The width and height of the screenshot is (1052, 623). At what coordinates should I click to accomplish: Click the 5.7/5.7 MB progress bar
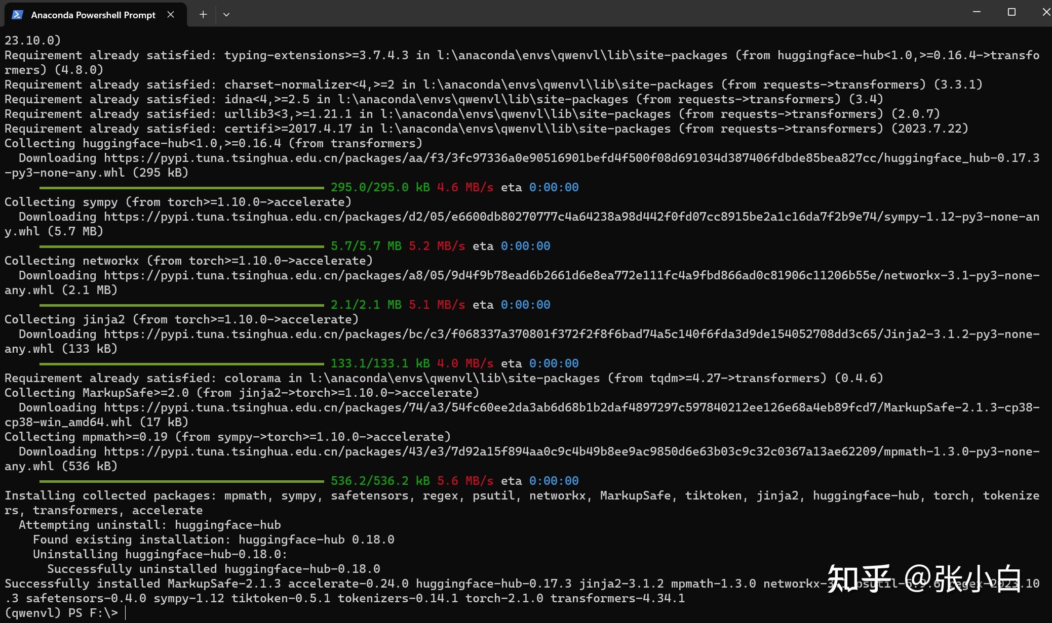click(181, 246)
